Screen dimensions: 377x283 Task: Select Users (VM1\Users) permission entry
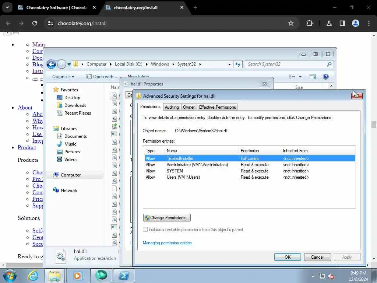point(250,177)
